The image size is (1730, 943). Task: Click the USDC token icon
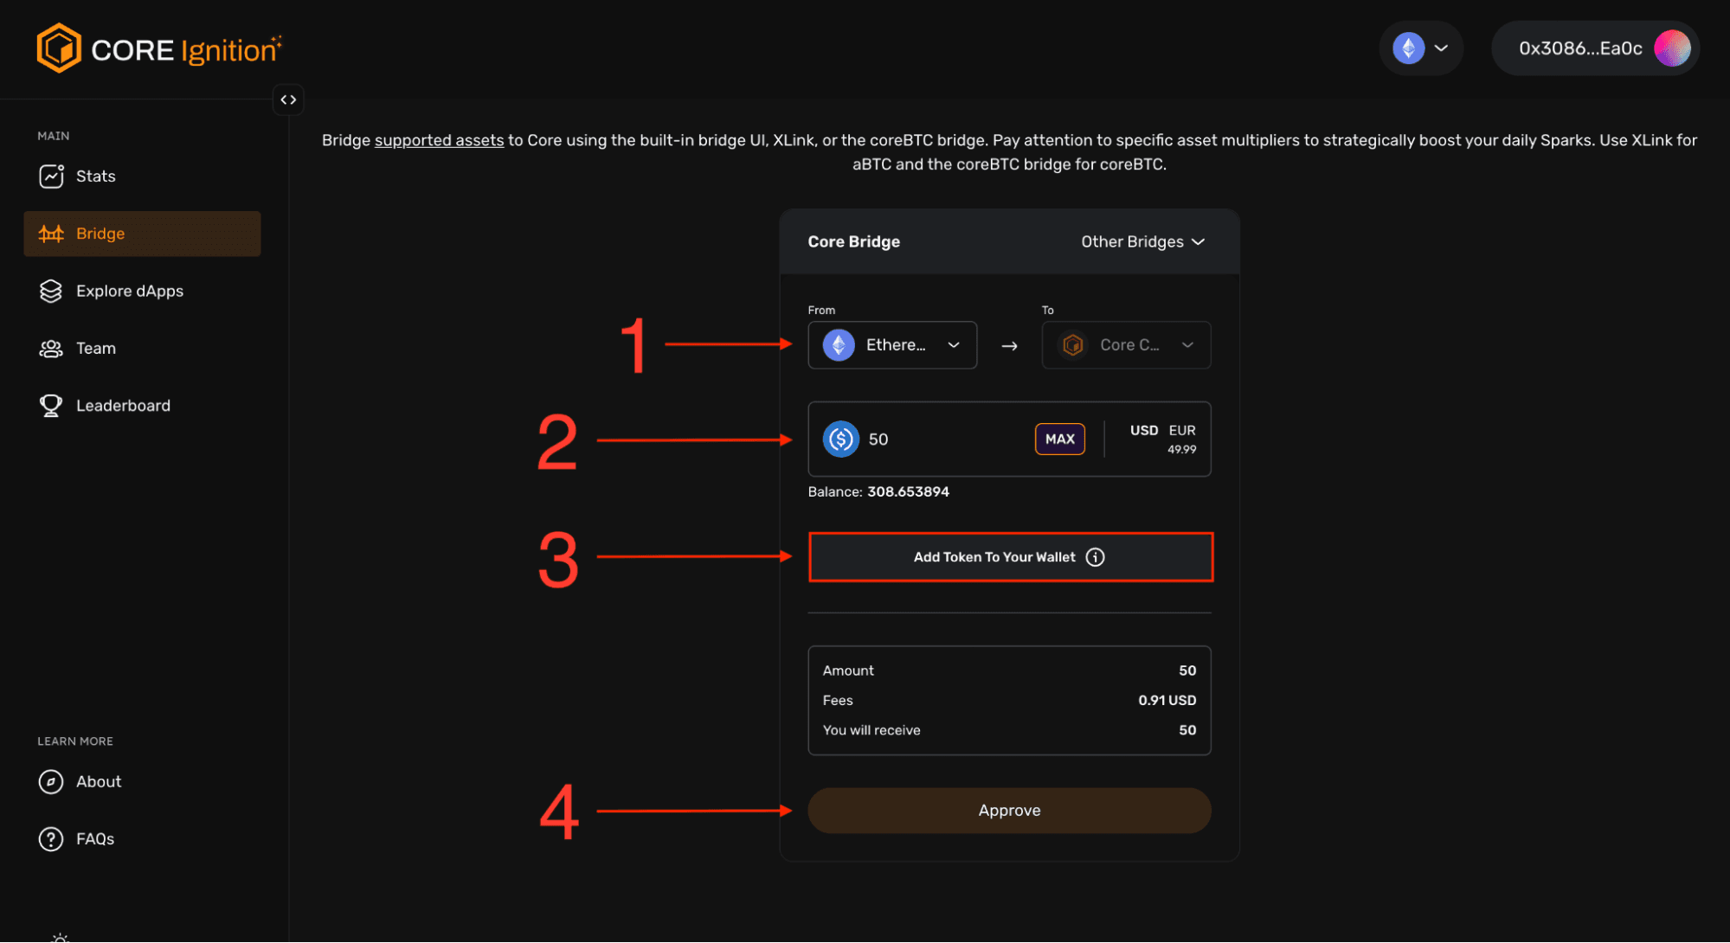[840, 439]
